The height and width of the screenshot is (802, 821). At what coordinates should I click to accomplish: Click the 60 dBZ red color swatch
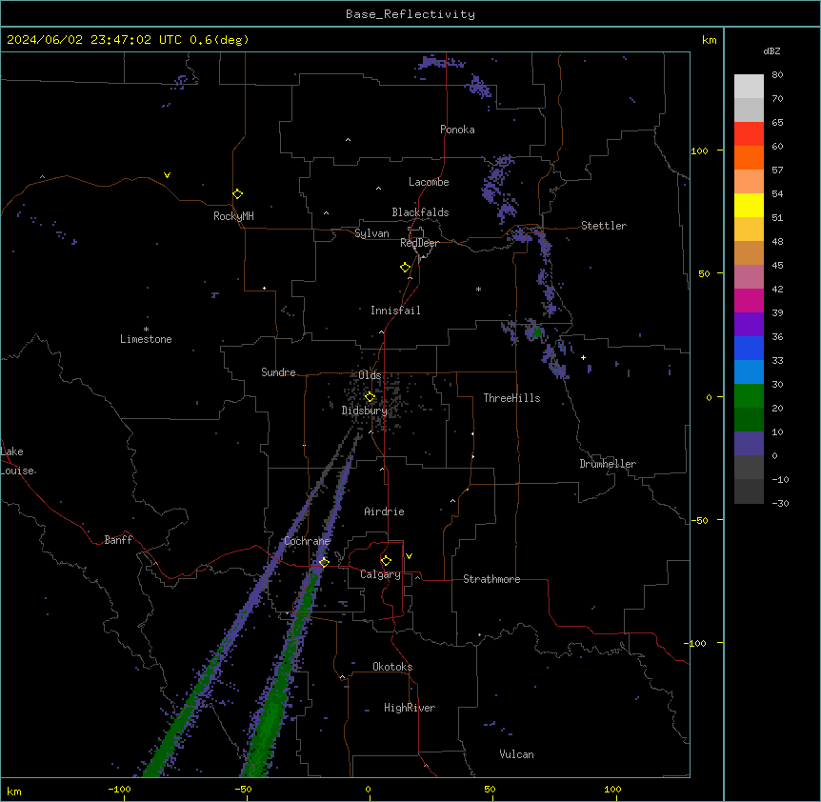[x=749, y=133]
